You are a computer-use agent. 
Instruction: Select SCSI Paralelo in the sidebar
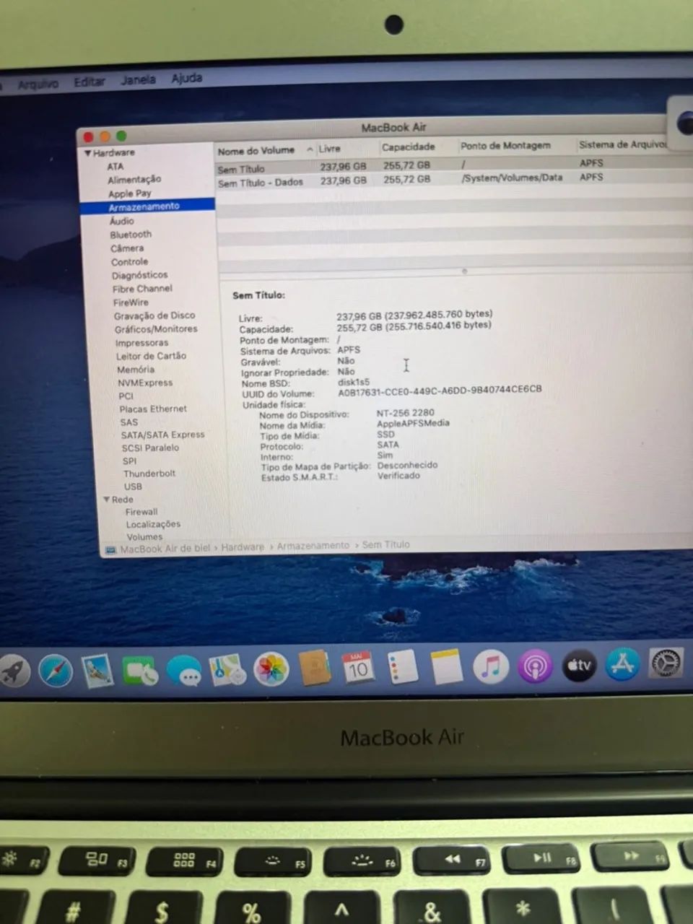(150, 448)
